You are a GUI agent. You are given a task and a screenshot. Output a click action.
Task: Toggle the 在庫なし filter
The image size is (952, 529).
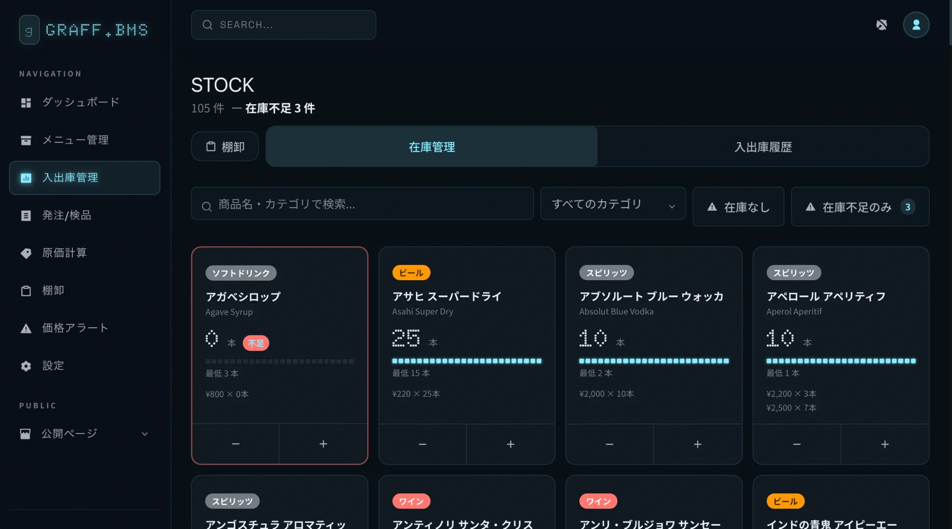tap(738, 206)
